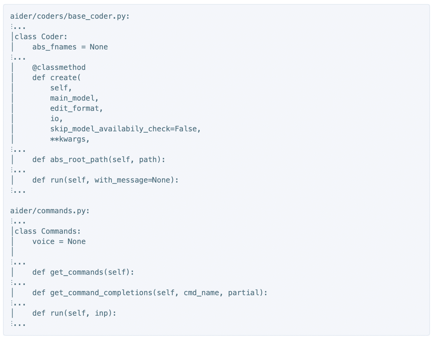Click the ellipsis directly below 'voice = None' block

tap(18, 262)
